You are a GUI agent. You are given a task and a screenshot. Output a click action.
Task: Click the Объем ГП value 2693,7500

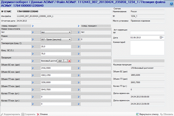[135, 82]
